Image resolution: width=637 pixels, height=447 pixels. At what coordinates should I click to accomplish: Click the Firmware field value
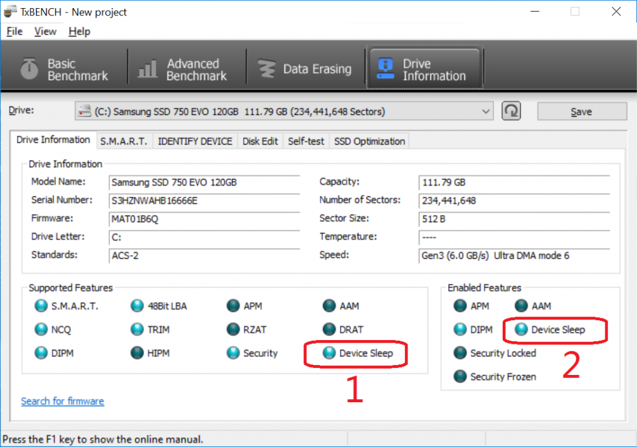[204, 219]
